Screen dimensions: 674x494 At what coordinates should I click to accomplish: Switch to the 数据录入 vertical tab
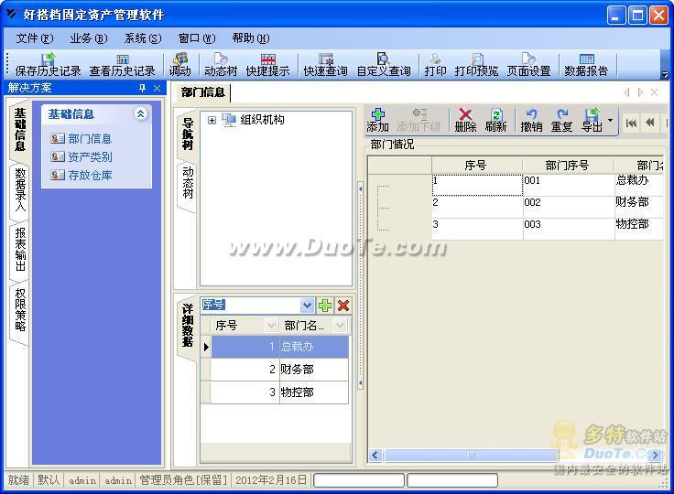click(x=20, y=190)
